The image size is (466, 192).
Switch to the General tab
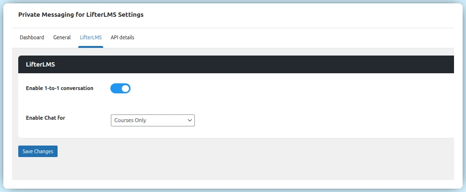tap(62, 37)
